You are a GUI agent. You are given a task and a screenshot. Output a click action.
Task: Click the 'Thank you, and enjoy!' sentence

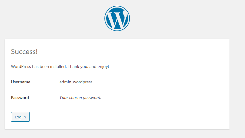click(x=88, y=66)
